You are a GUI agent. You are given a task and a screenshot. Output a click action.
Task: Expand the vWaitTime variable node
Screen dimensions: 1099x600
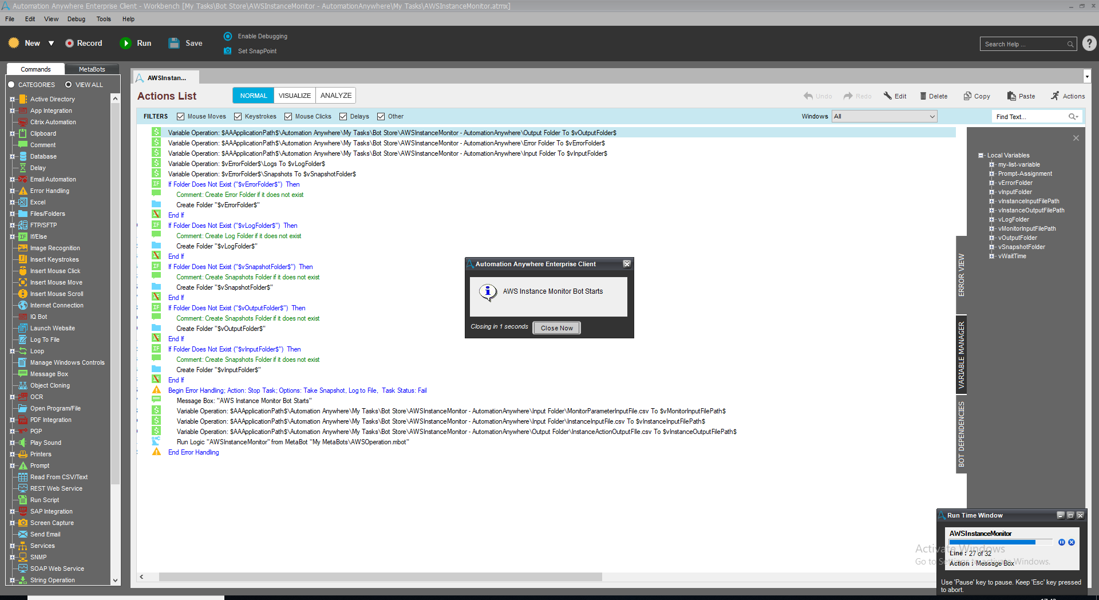pos(991,256)
